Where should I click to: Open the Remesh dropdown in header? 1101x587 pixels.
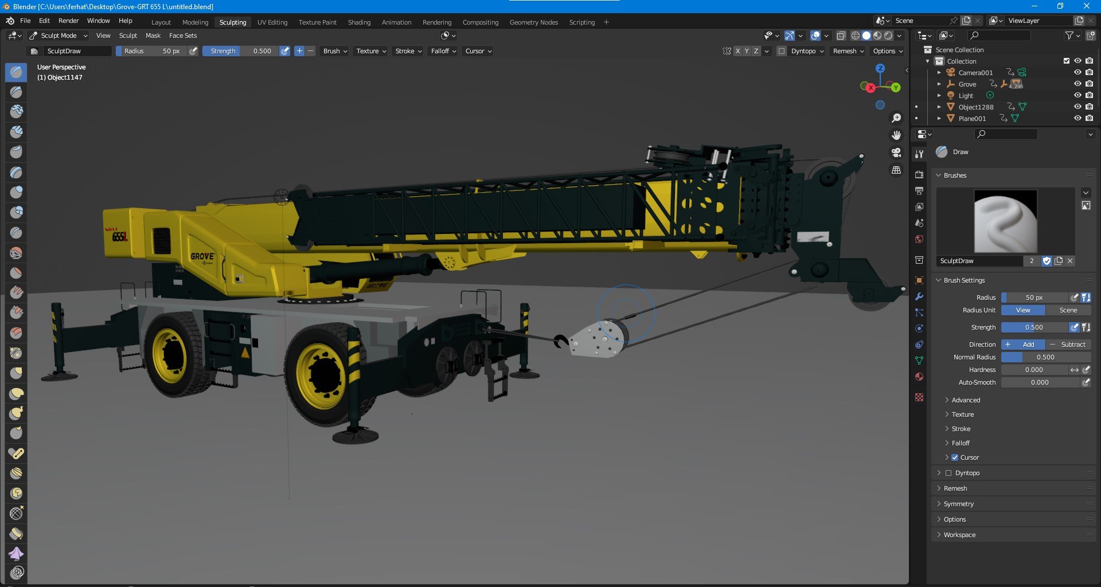(848, 51)
